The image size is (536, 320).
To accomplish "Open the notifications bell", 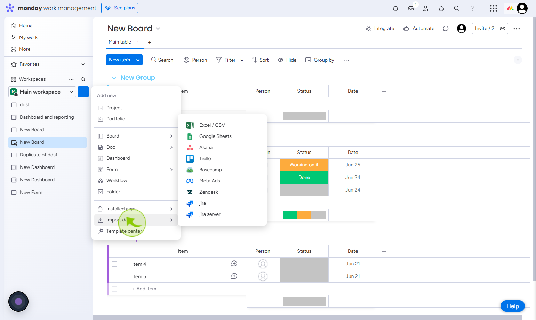I will (395, 8).
